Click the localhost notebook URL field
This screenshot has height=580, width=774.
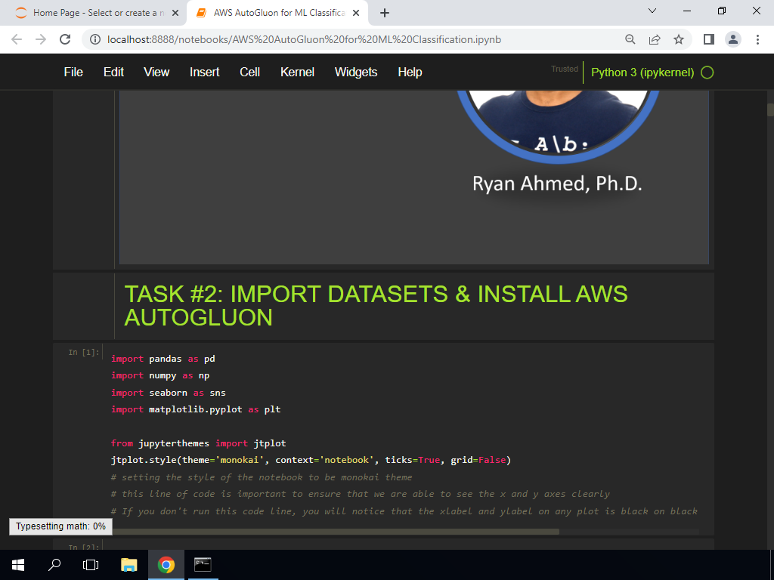pos(304,39)
